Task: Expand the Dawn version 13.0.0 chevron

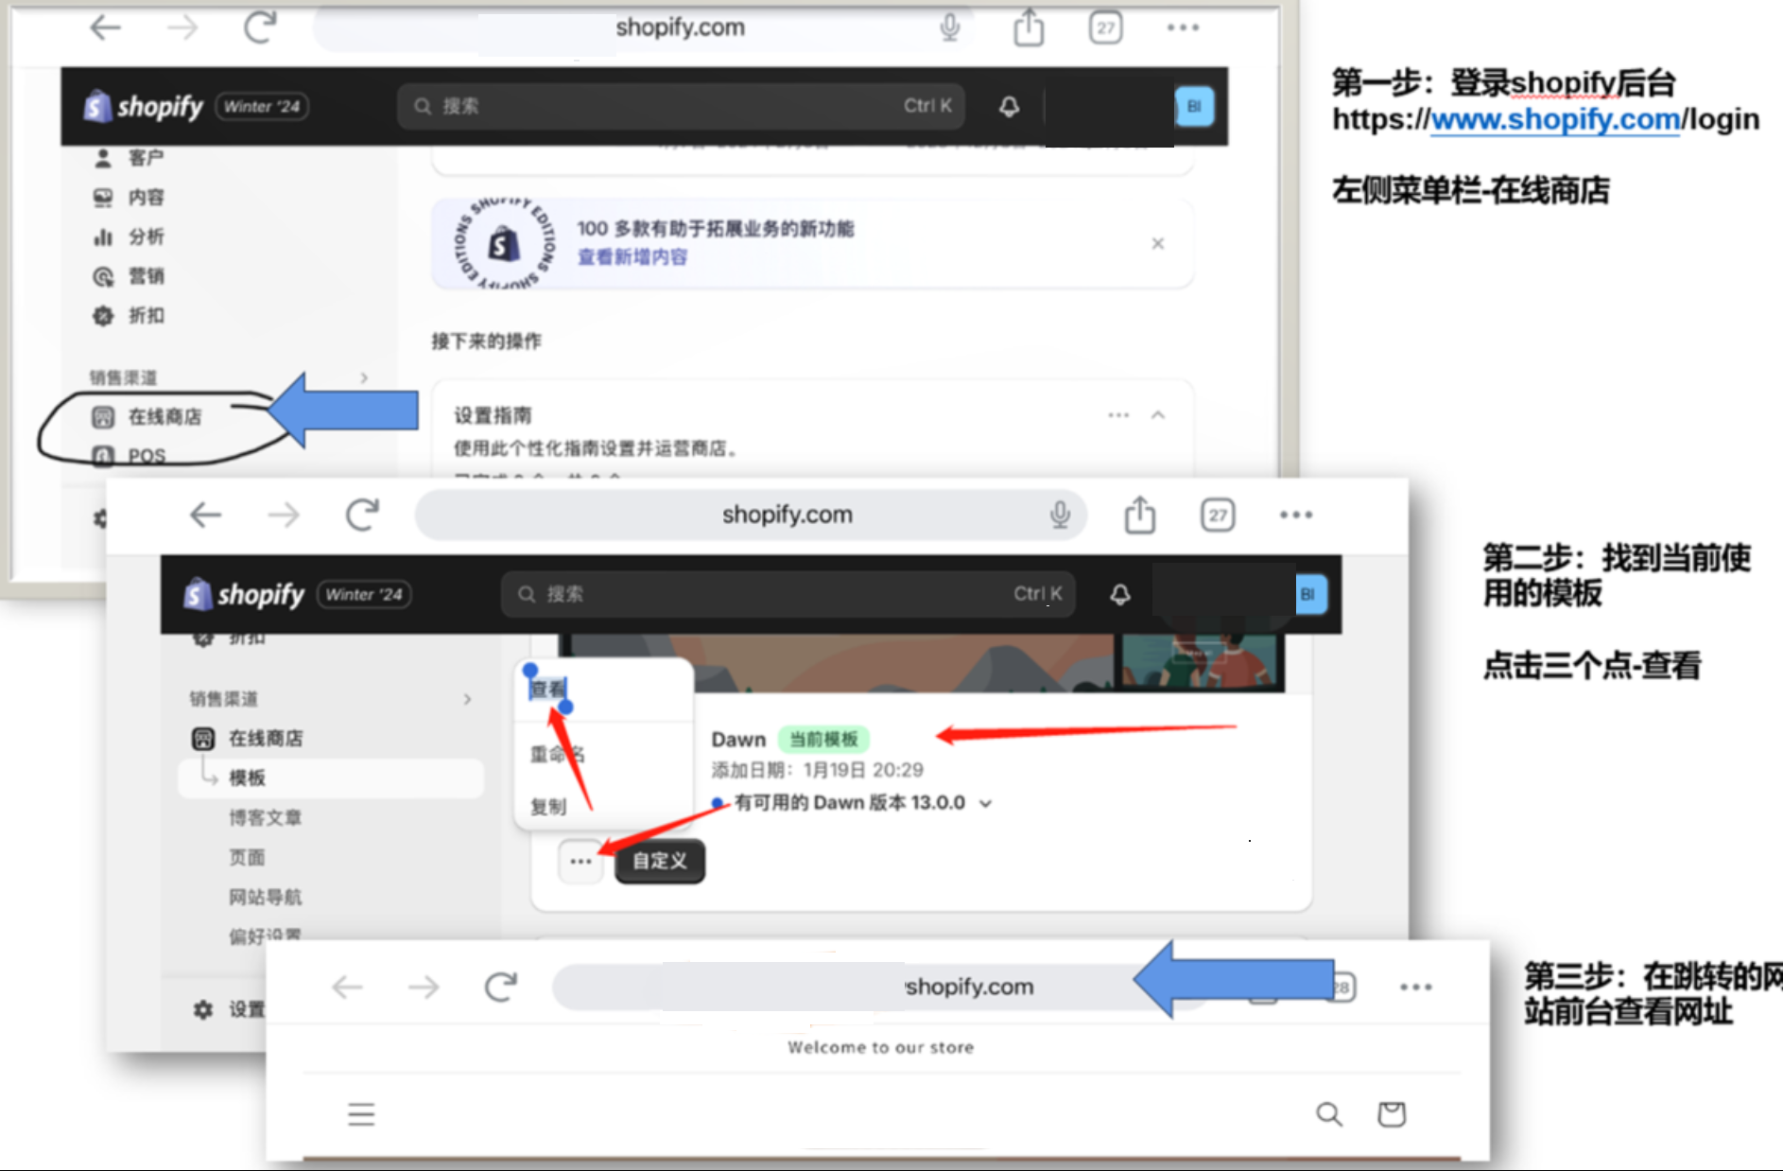Action: (x=986, y=804)
